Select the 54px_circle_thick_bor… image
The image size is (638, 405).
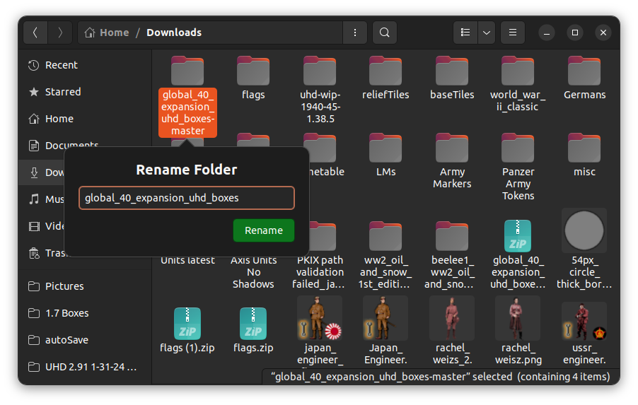coord(584,250)
